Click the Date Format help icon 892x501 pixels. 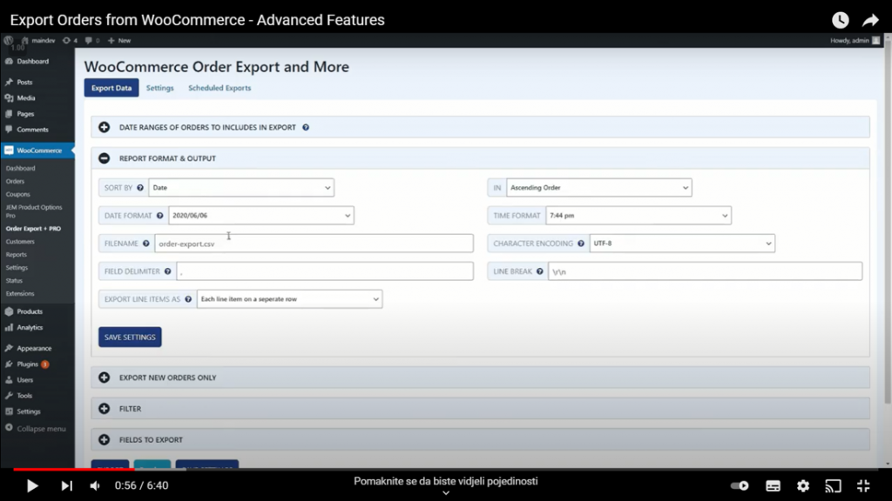[160, 216]
